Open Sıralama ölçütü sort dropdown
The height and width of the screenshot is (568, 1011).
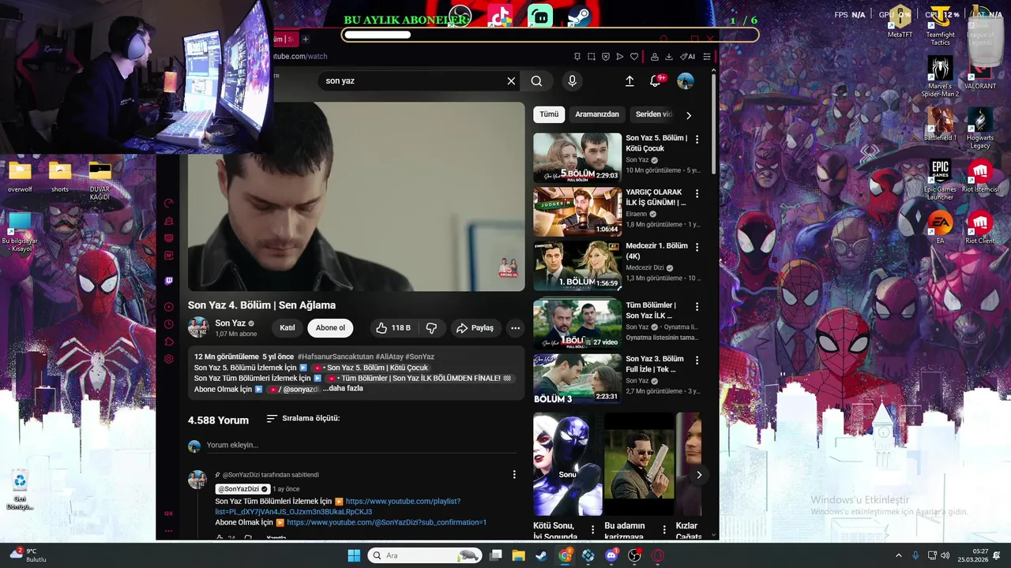303,418
